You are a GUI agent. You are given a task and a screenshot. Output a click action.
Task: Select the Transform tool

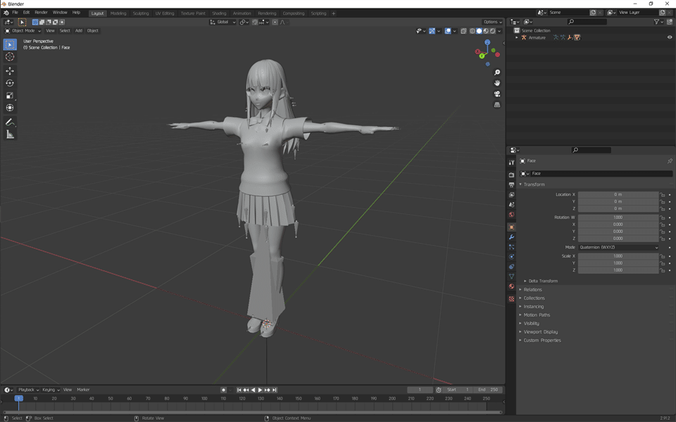10,108
